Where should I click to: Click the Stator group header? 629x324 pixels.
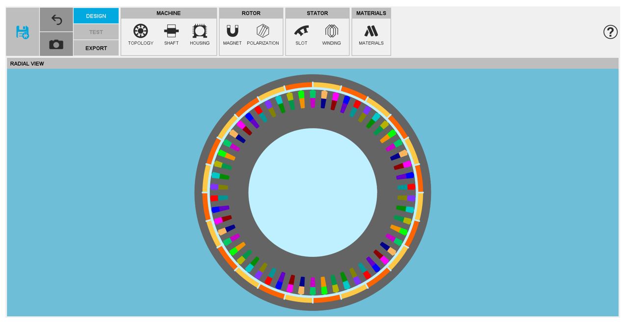tap(317, 13)
